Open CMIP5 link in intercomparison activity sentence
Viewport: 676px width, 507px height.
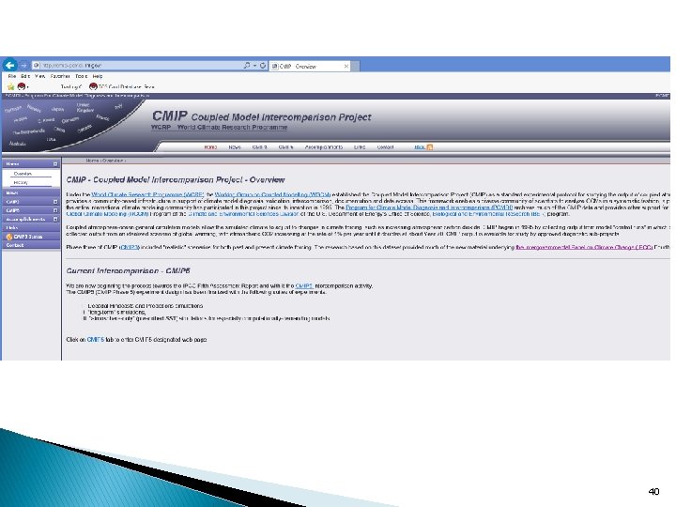click(304, 285)
